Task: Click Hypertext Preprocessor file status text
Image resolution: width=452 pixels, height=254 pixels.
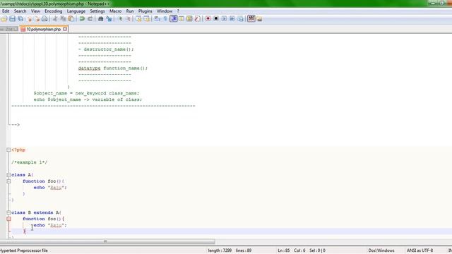Action: (23, 250)
